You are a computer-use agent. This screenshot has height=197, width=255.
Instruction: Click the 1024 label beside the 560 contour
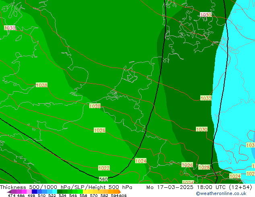pyautogui.click(x=141, y=161)
